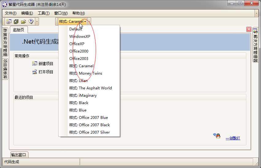Click the 常用操作 section header
This screenshot has width=261, height=168.
[x=22, y=56]
